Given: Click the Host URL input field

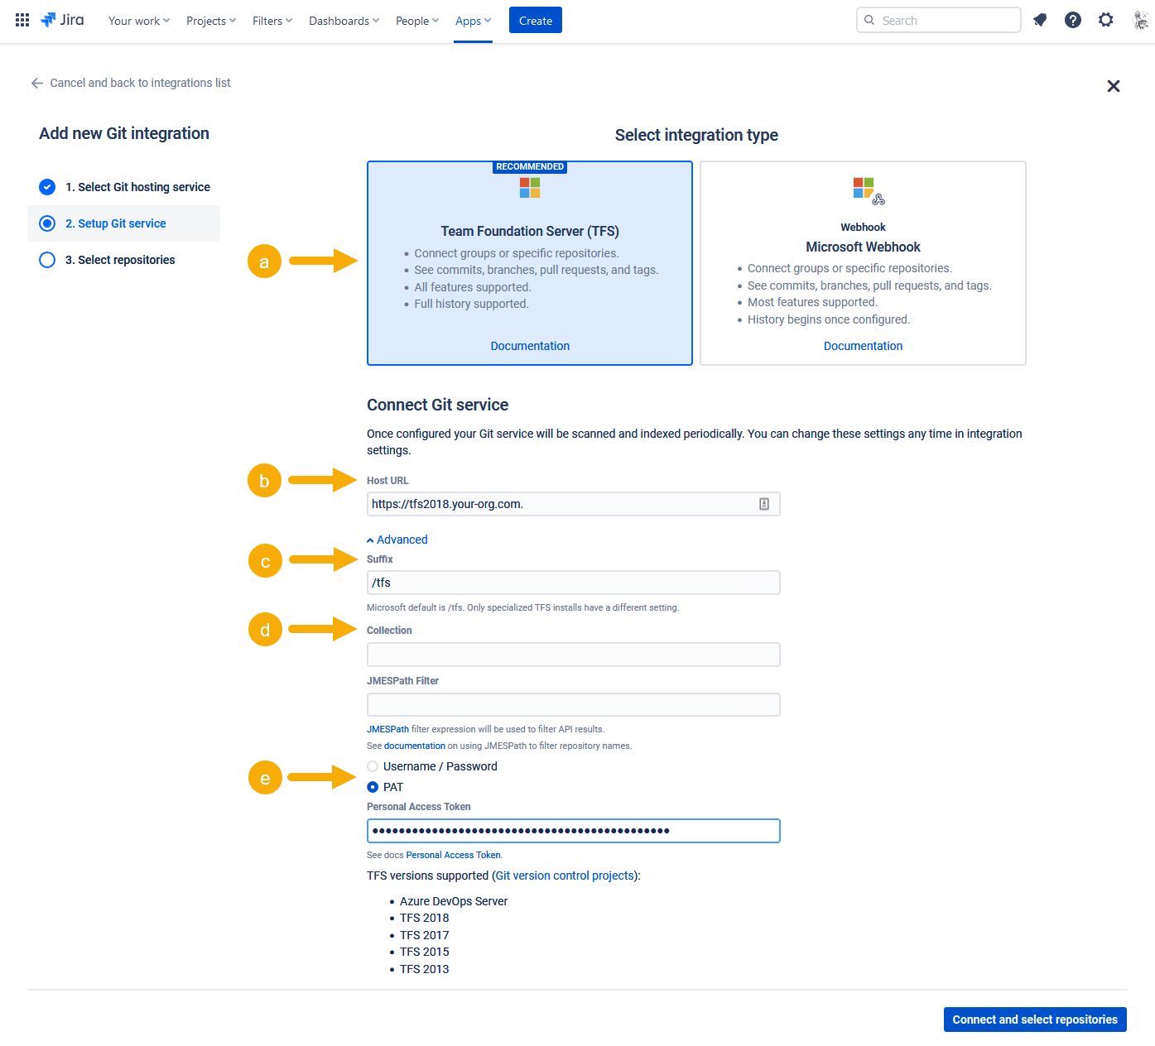Looking at the screenshot, I should tap(573, 504).
